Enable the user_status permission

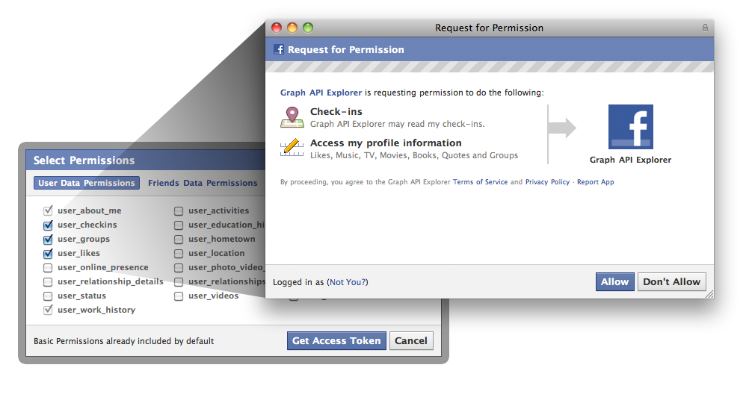48,296
